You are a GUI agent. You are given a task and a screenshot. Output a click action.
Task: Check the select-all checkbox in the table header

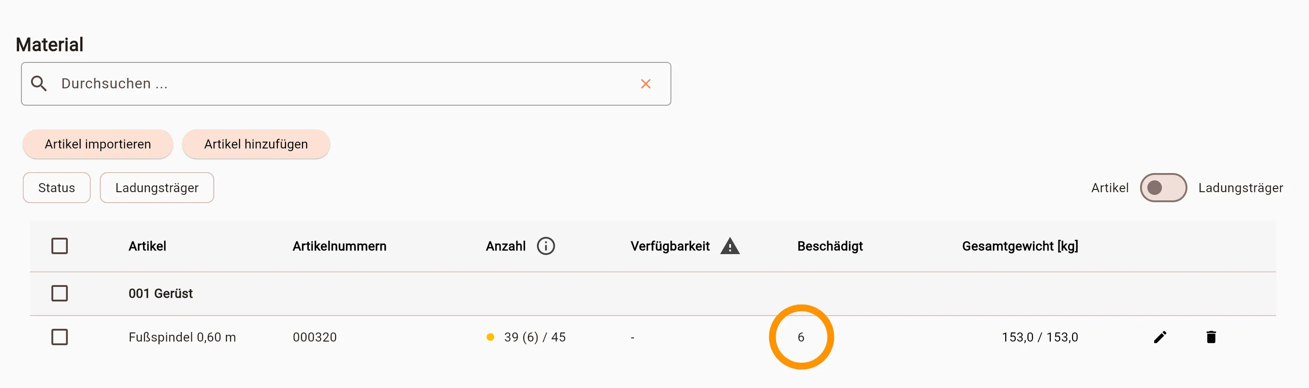pos(60,245)
